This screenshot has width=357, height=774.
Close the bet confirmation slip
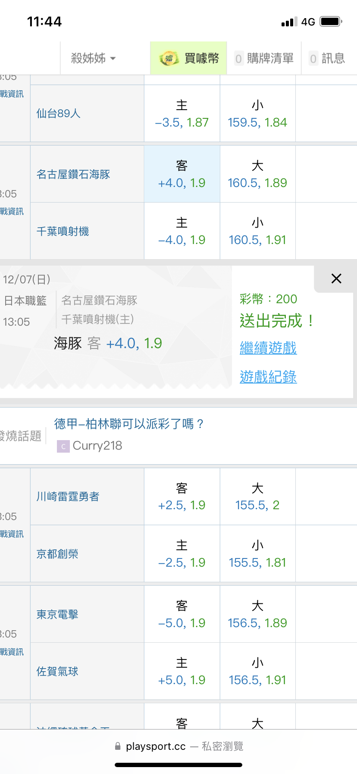(336, 279)
